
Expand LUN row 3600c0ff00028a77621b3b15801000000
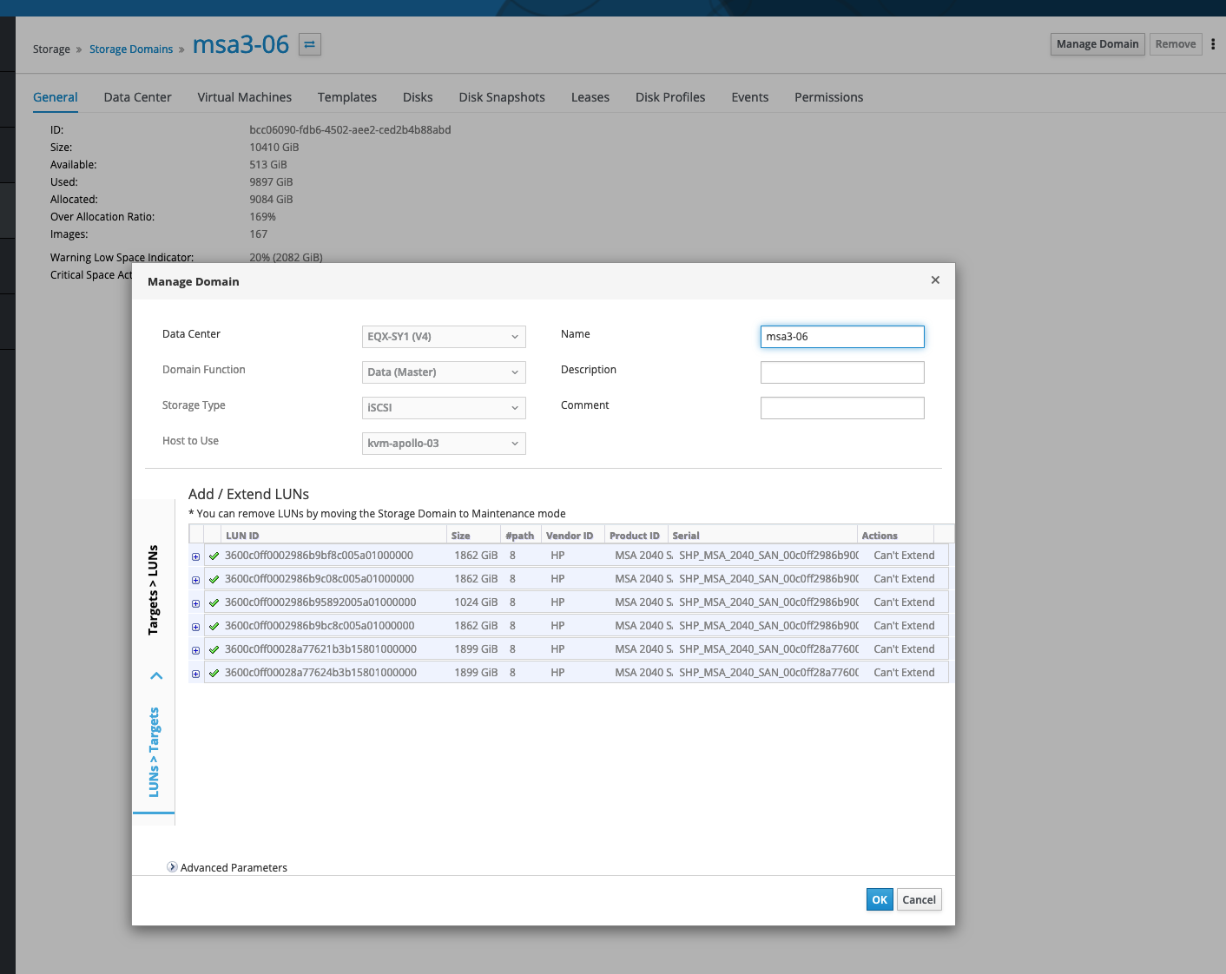[x=195, y=650]
